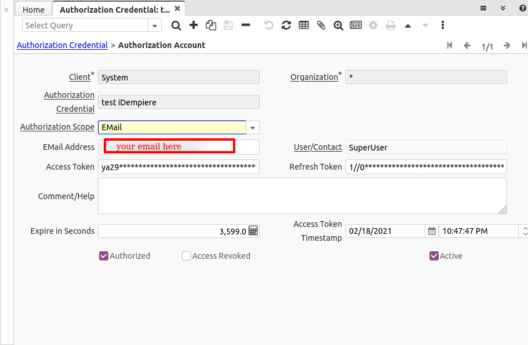Image resolution: width=528 pixels, height=345 pixels.
Task: Click the Refresh toolbar icon
Action: (x=286, y=25)
